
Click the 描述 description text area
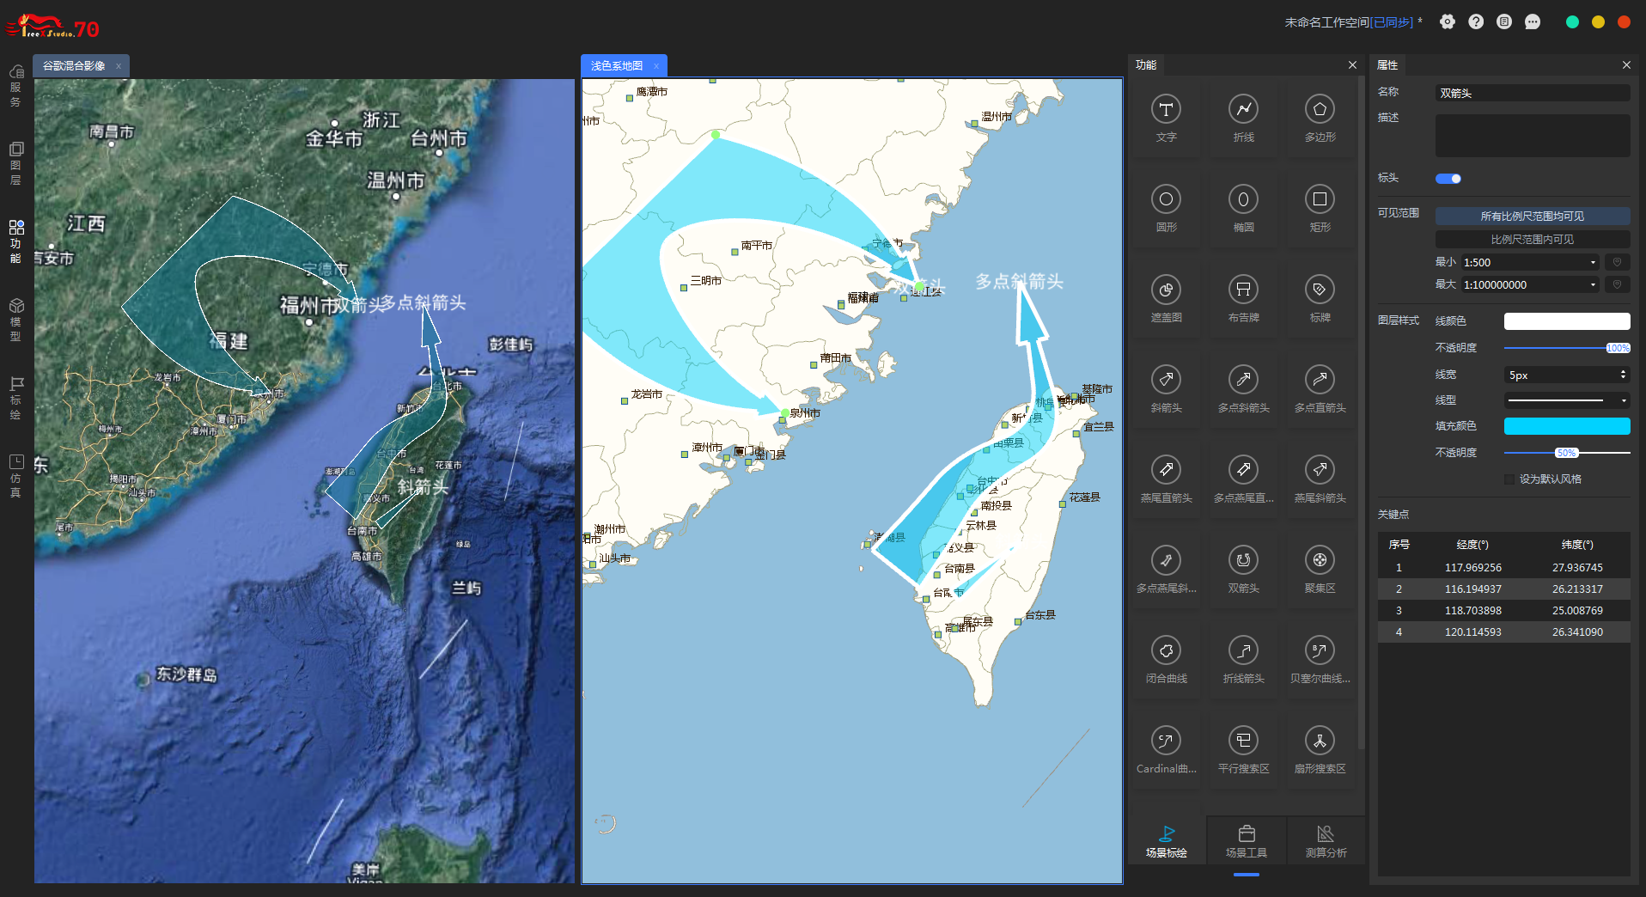click(x=1533, y=136)
